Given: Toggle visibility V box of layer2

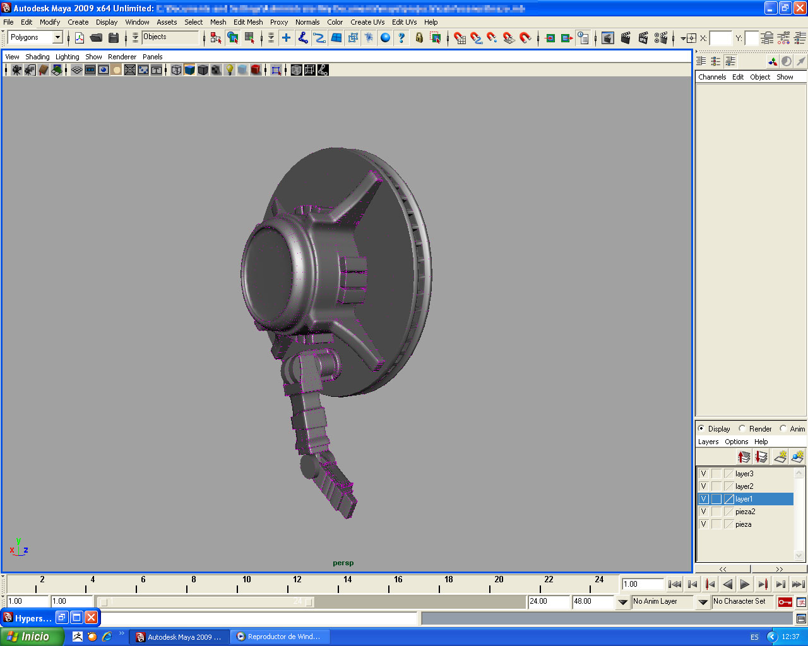Looking at the screenshot, I should point(704,486).
